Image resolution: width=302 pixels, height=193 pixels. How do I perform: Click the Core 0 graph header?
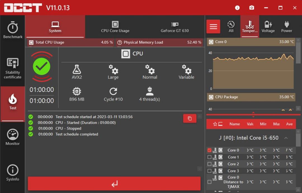[x=251, y=42]
